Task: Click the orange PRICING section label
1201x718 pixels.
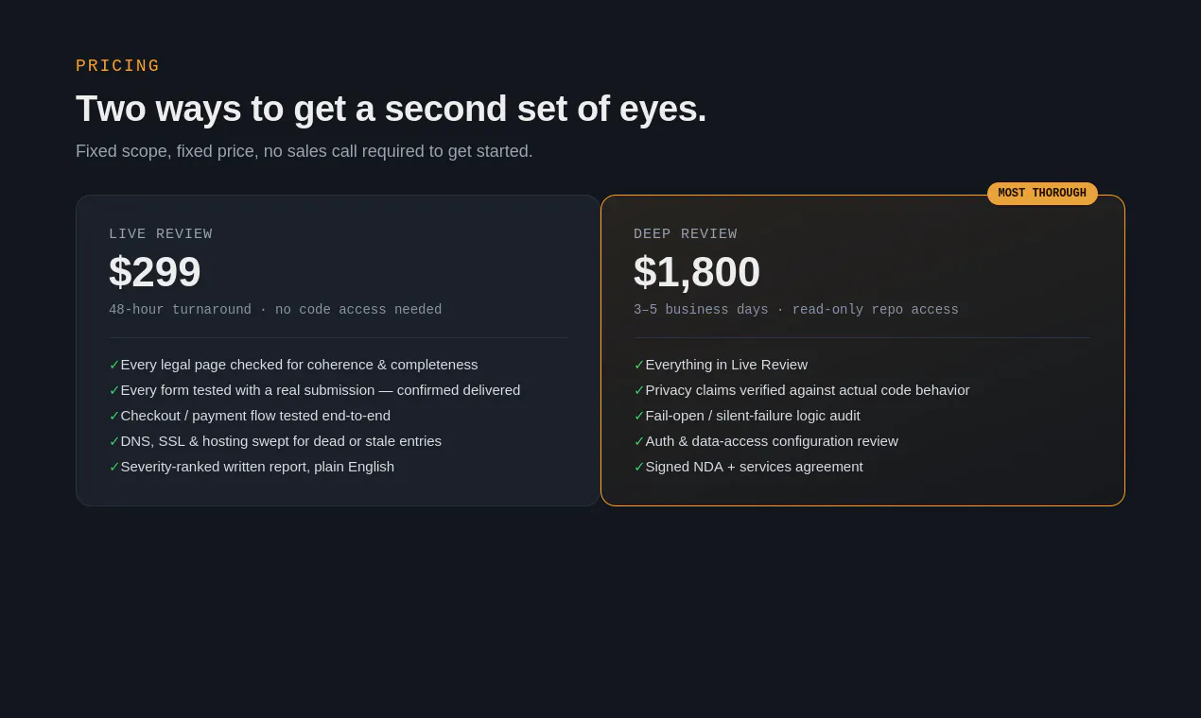Action: 118,66
